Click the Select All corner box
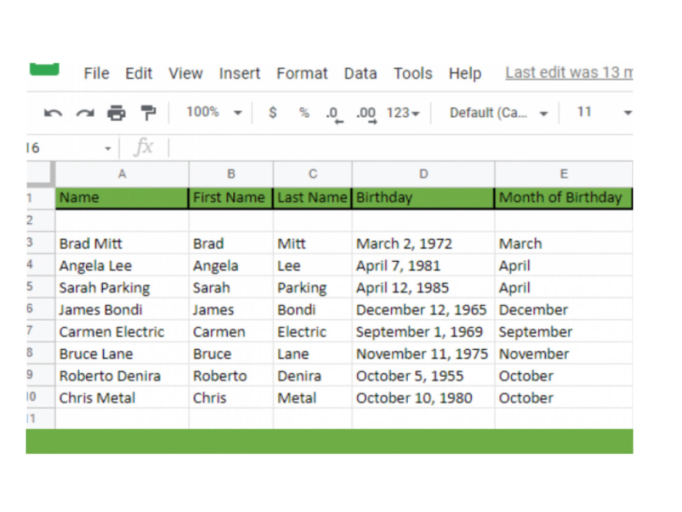 pos(40,174)
